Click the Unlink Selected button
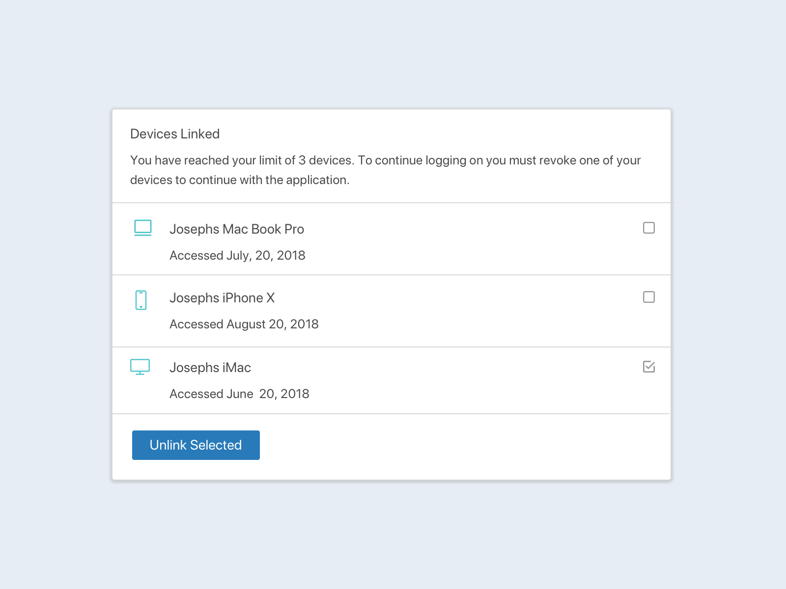 [x=196, y=445]
